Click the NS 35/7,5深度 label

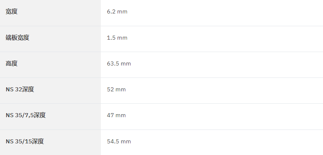(26, 115)
